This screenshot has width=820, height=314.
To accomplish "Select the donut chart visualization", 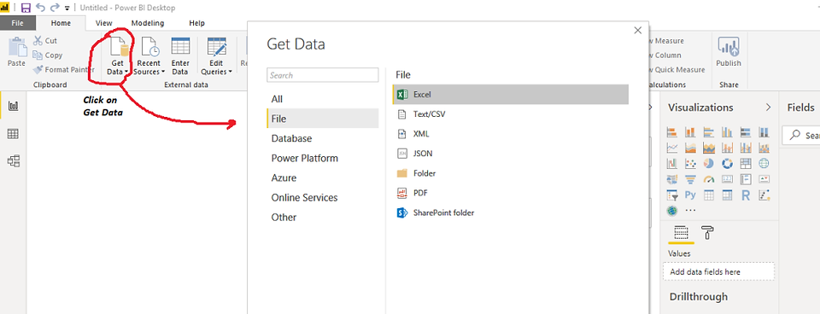I will [x=727, y=164].
